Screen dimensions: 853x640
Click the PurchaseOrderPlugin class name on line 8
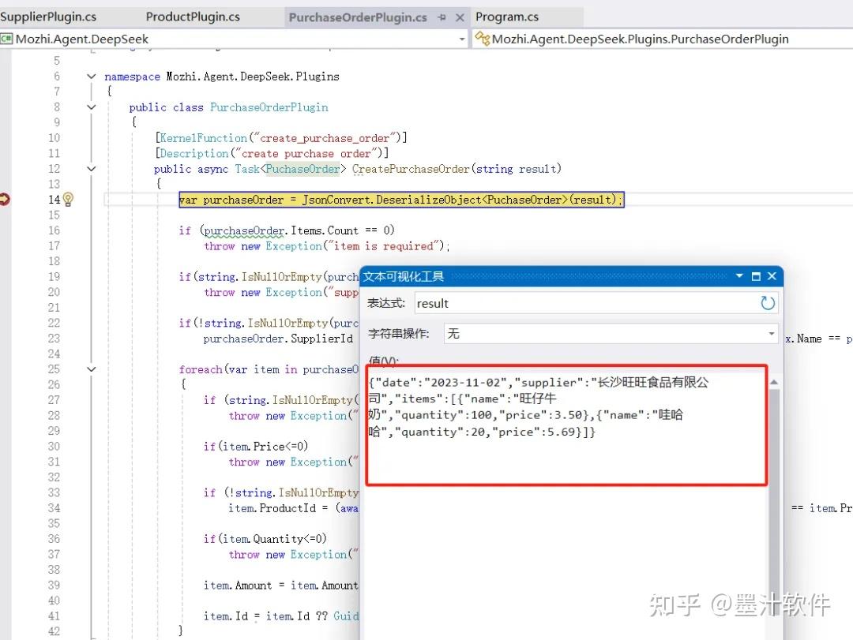point(269,107)
